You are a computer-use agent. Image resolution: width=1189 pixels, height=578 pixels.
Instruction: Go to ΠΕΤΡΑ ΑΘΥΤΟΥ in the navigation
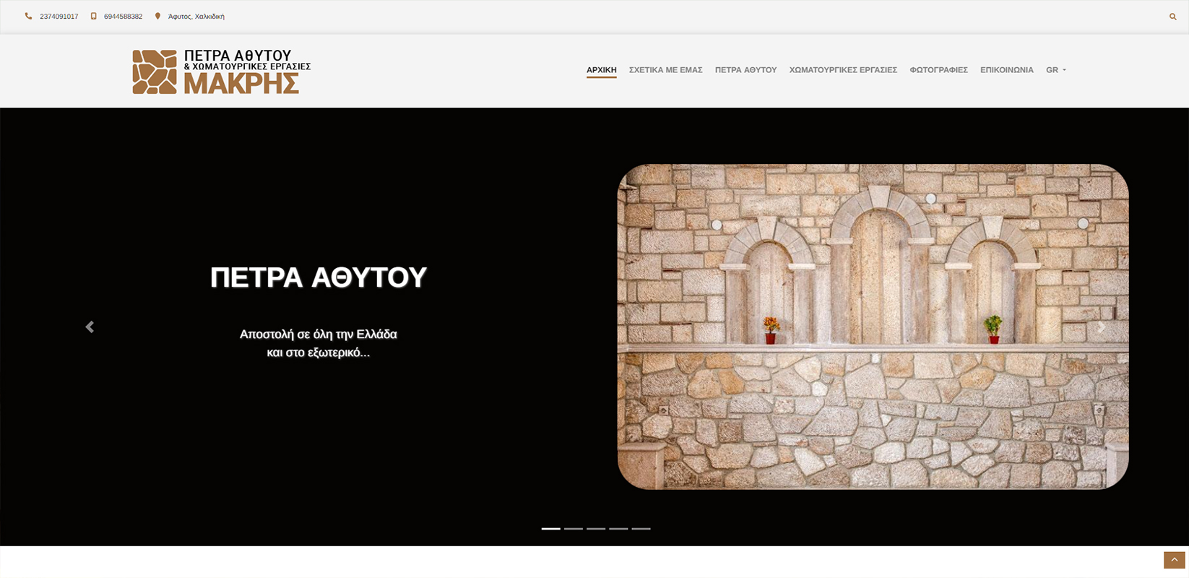745,70
